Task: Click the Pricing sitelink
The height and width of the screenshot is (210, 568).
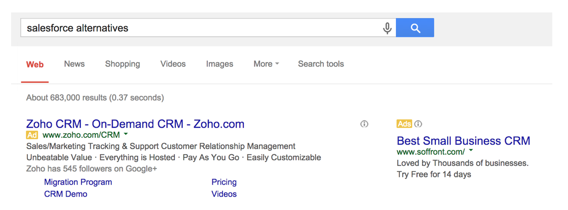Action: [x=224, y=182]
